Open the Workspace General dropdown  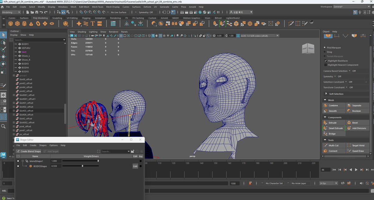(351, 7)
